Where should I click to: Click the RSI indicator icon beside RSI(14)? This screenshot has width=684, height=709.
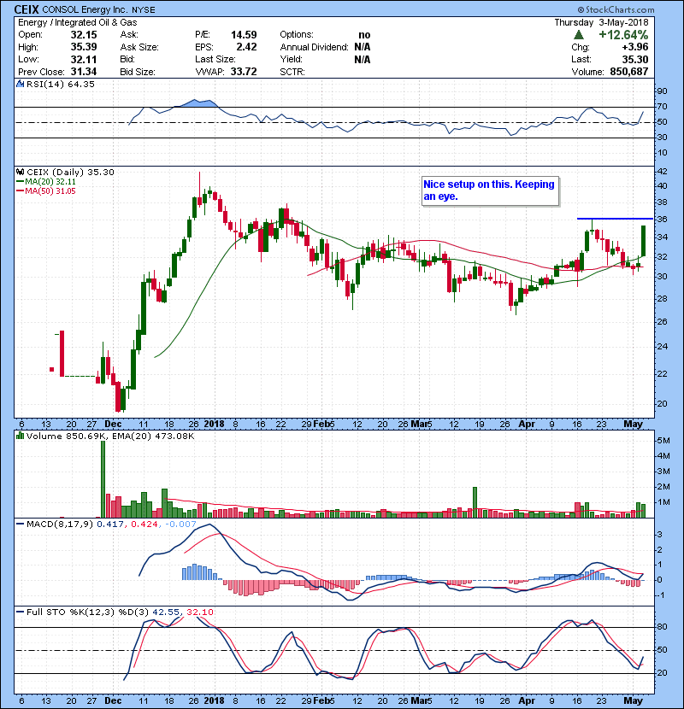click(20, 84)
